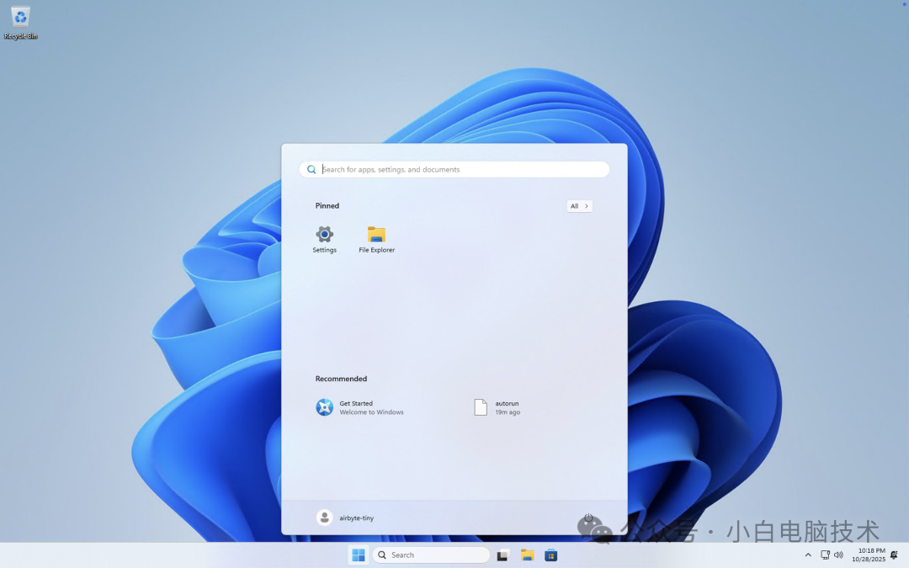The image size is (909, 568).
Task: Click the taskbar Search box
Action: 431,555
